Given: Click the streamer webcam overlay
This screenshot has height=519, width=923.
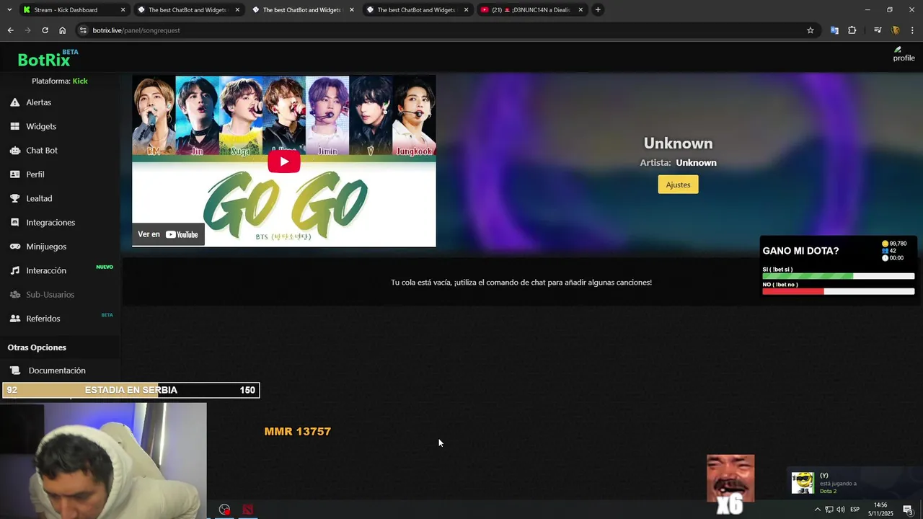Looking at the screenshot, I should point(103,461).
